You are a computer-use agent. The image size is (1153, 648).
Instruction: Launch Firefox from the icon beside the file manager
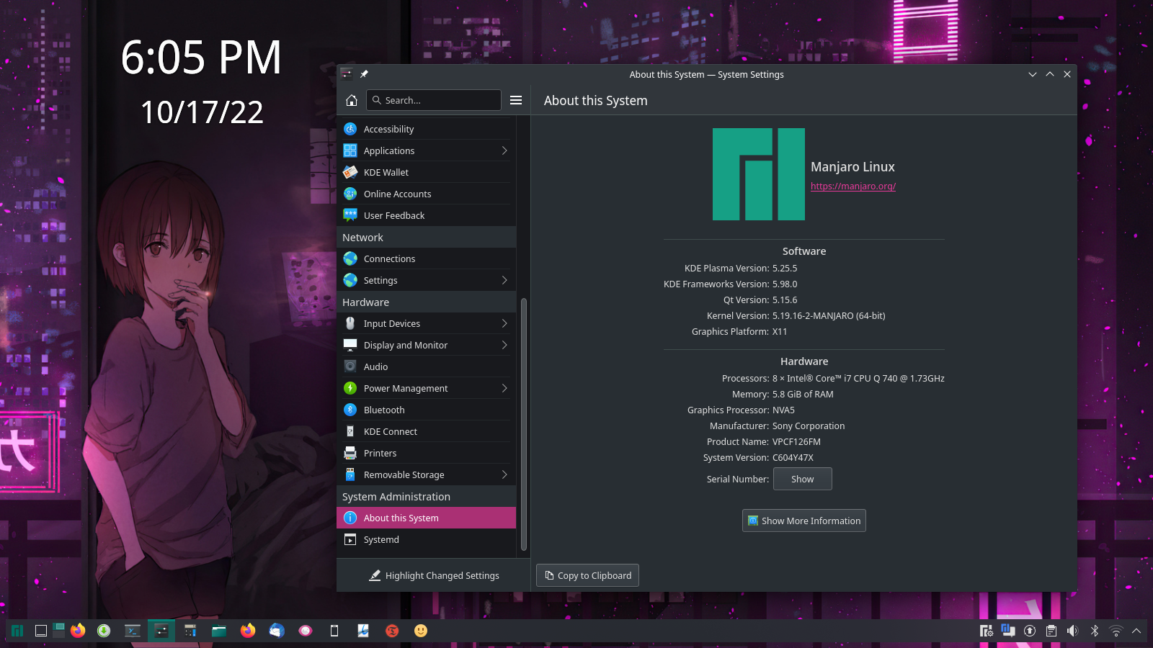point(248,631)
